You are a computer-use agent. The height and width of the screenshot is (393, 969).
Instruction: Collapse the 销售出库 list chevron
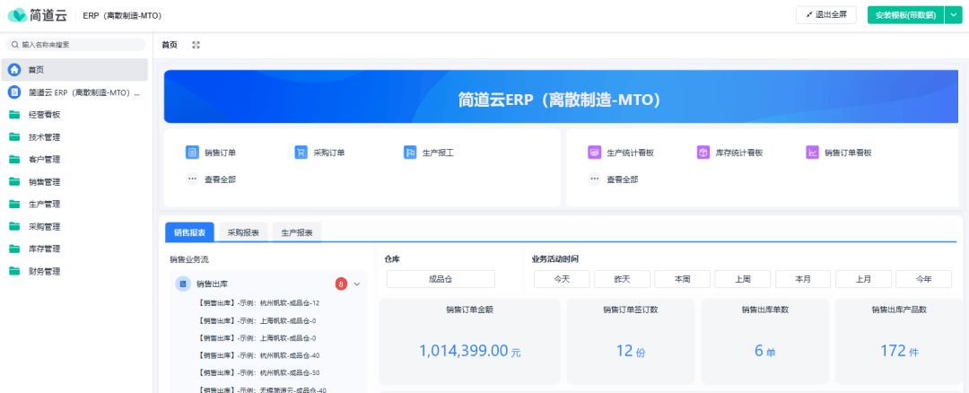(x=356, y=284)
